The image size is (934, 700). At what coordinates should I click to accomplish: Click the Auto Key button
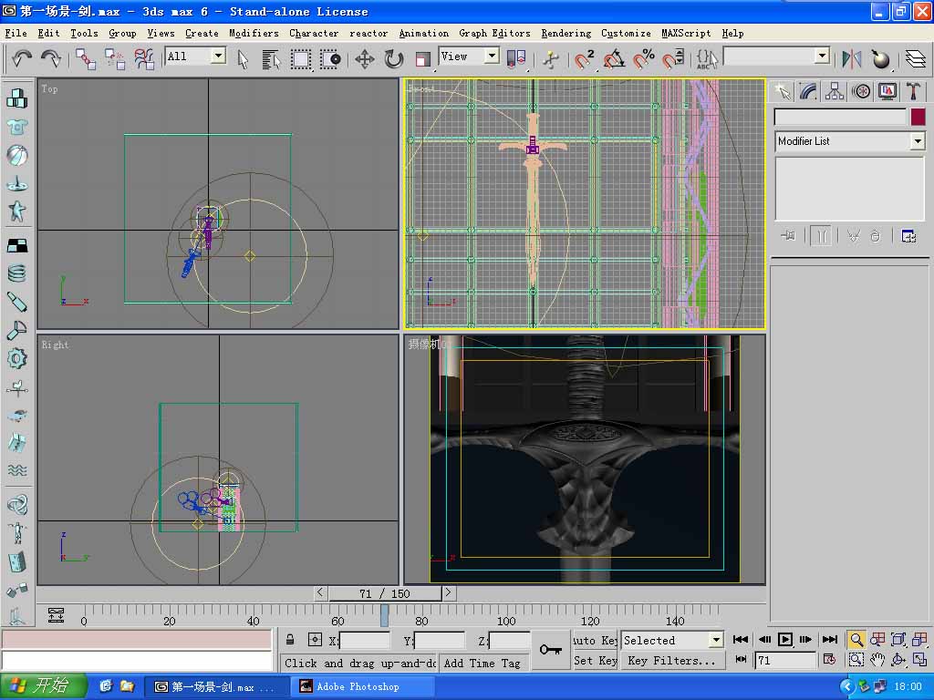595,641
